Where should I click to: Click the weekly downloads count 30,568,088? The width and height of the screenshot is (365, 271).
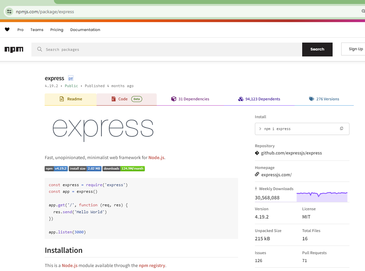point(267,198)
